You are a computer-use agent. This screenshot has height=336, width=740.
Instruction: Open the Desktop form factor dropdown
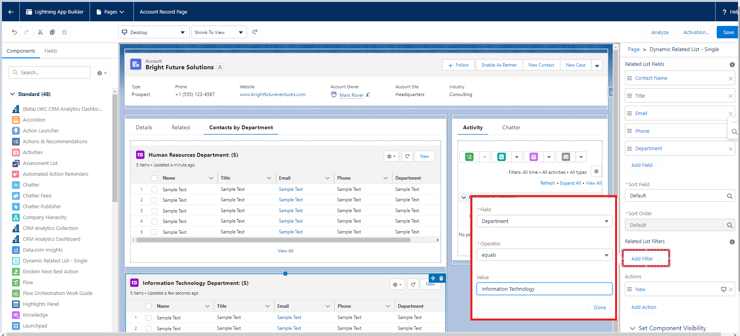coord(154,32)
